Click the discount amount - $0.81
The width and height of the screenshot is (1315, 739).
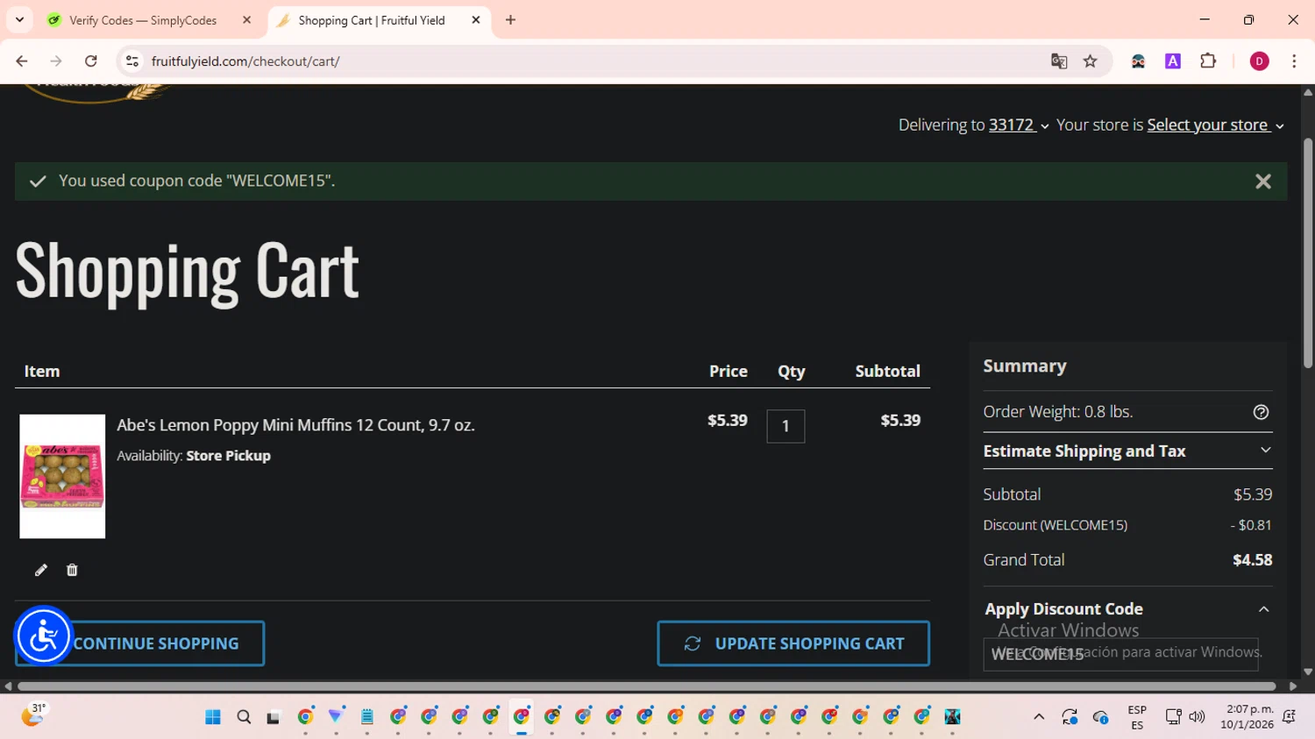[x=1251, y=525]
